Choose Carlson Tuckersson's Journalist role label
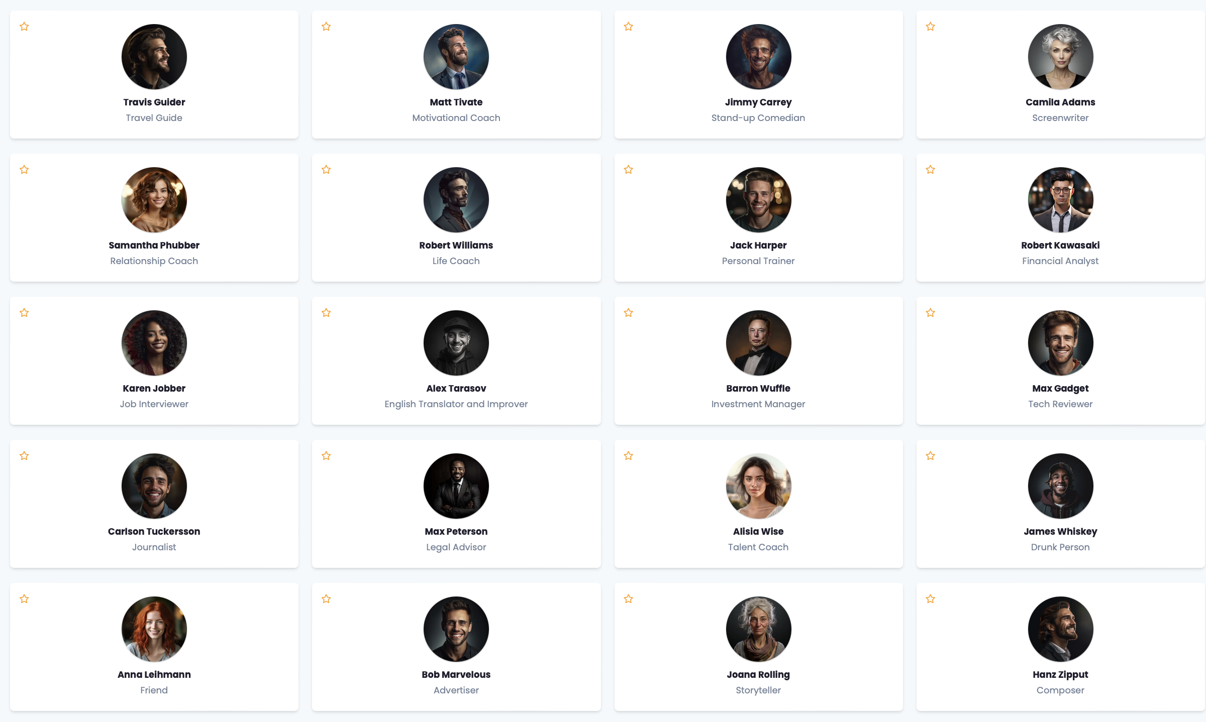This screenshot has width=1206, height=722. (x=154, y=547)
